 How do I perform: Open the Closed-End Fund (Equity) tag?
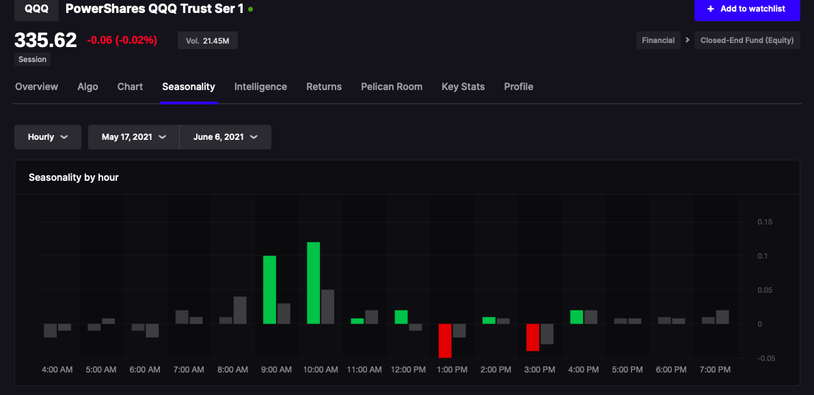click(747, 40)
